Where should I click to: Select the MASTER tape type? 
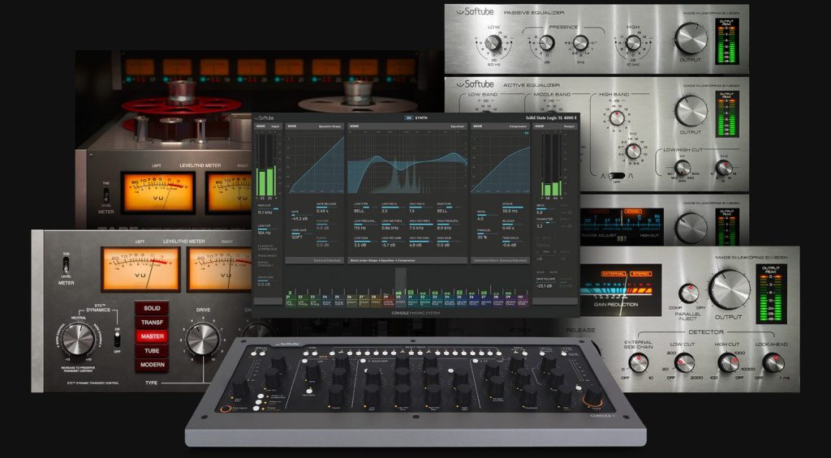[x=151, y=336]
